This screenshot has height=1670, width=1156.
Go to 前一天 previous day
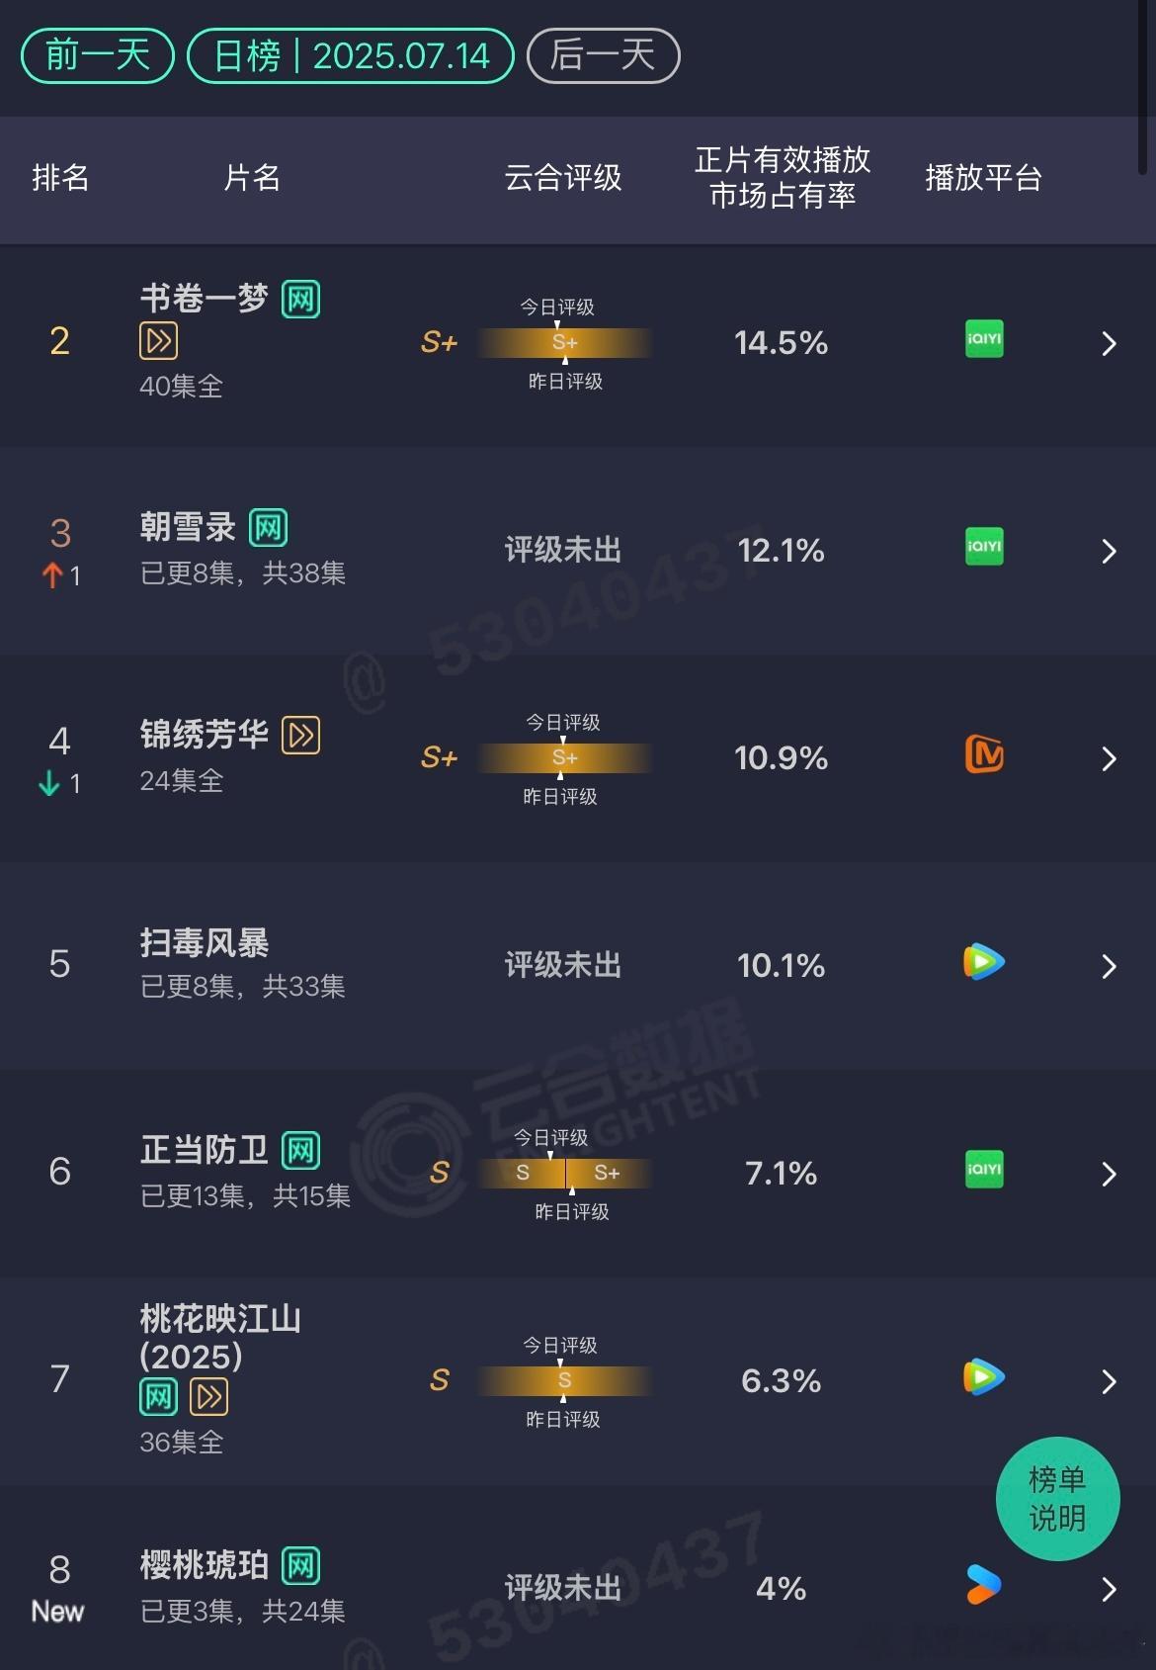[98, 55]
